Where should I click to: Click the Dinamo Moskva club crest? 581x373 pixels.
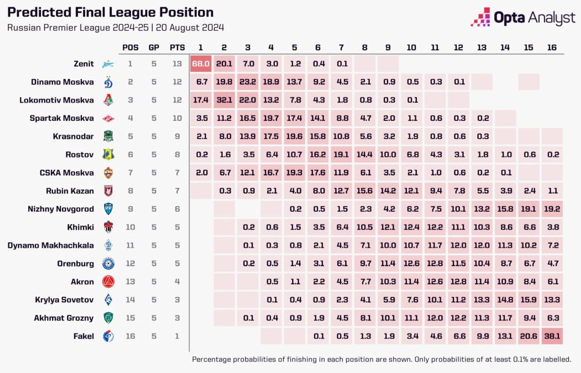pos(108,82)
